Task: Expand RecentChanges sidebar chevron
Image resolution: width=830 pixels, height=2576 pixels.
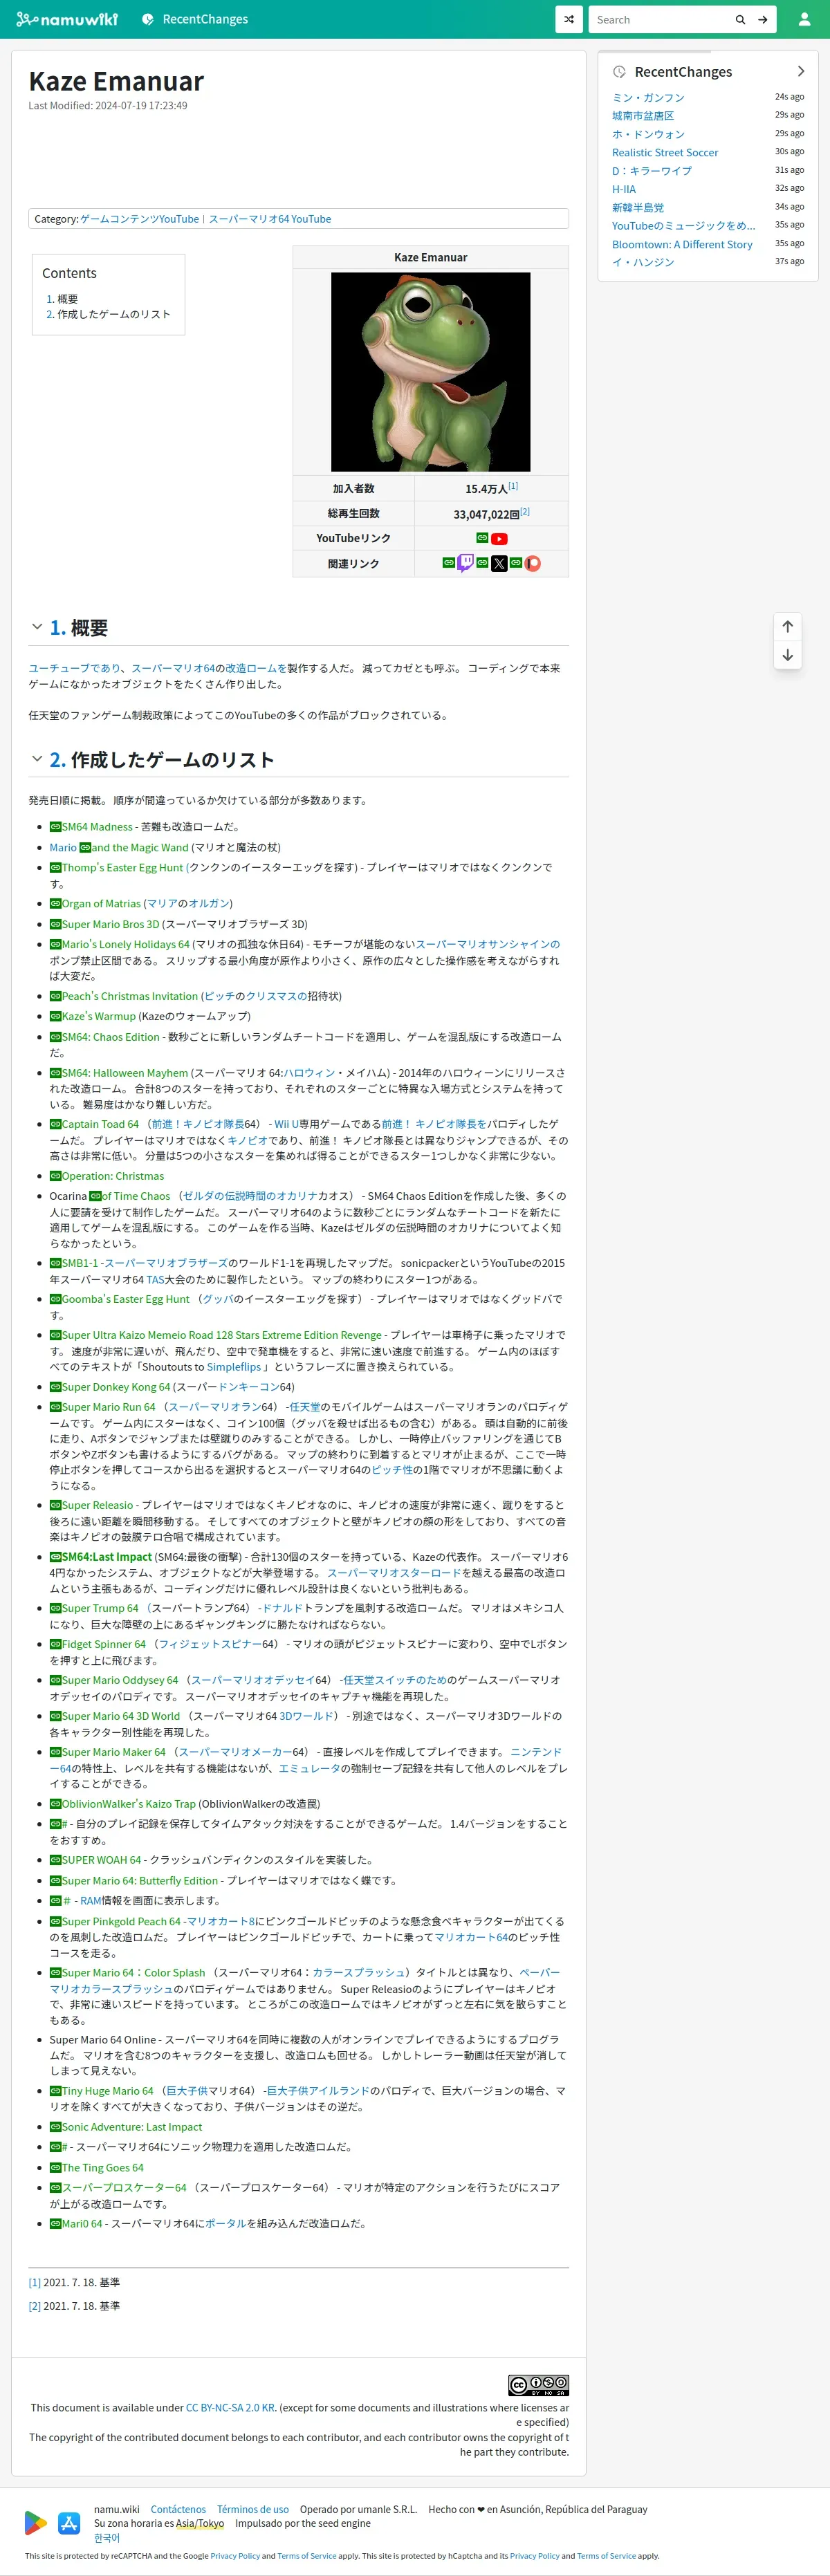Action: pos(800,71)
